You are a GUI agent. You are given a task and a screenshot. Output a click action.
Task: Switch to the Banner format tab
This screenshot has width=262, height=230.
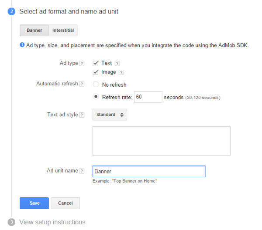coord(34,30)
